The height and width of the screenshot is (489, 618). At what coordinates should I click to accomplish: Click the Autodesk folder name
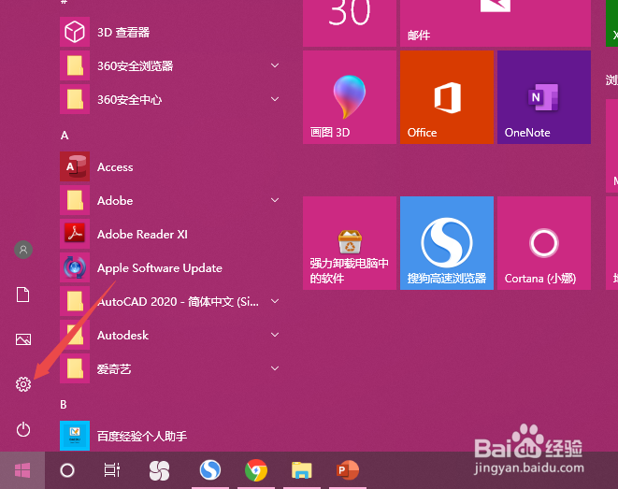[x=123, y=336]
